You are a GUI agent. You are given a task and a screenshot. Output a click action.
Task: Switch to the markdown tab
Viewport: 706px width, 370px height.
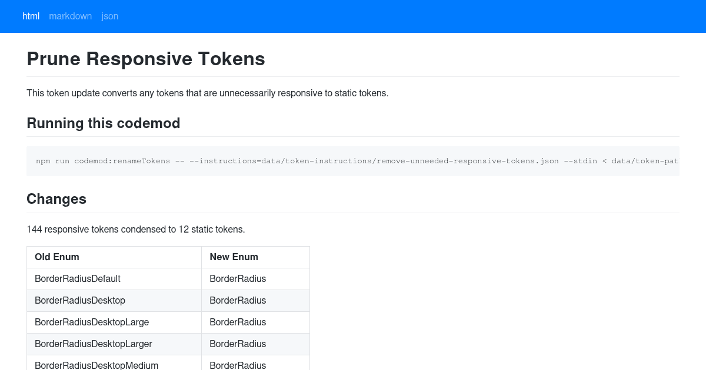(x=71, y=16)
